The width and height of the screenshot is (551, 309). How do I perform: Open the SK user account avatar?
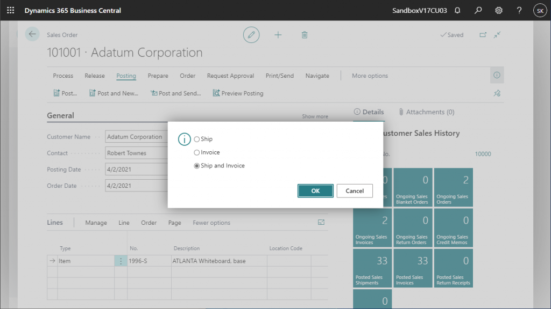pyautogui.click(x=540, y=11)
